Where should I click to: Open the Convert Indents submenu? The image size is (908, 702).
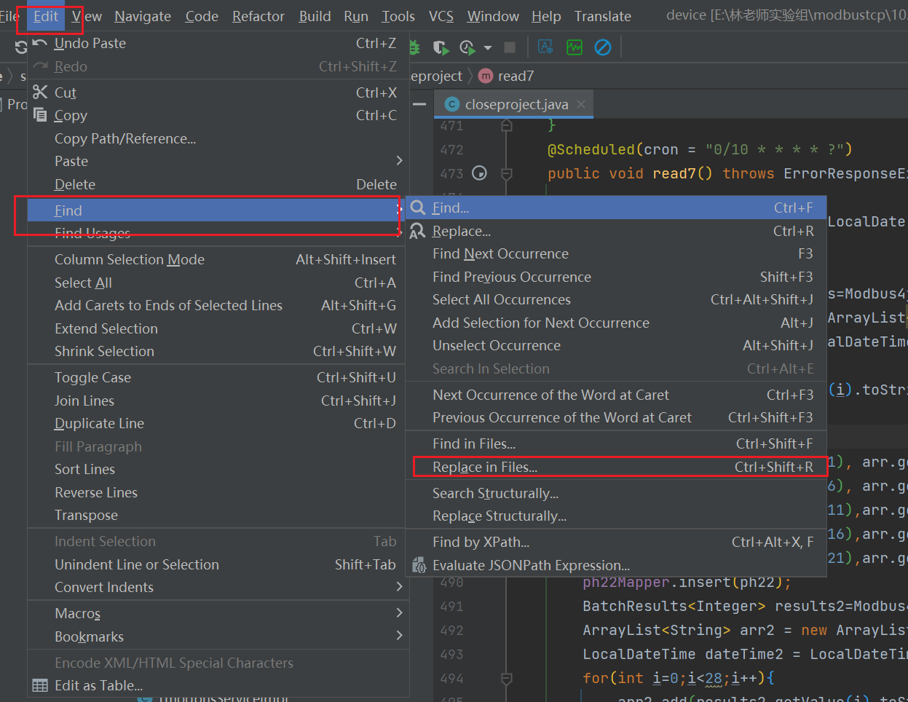399,587
